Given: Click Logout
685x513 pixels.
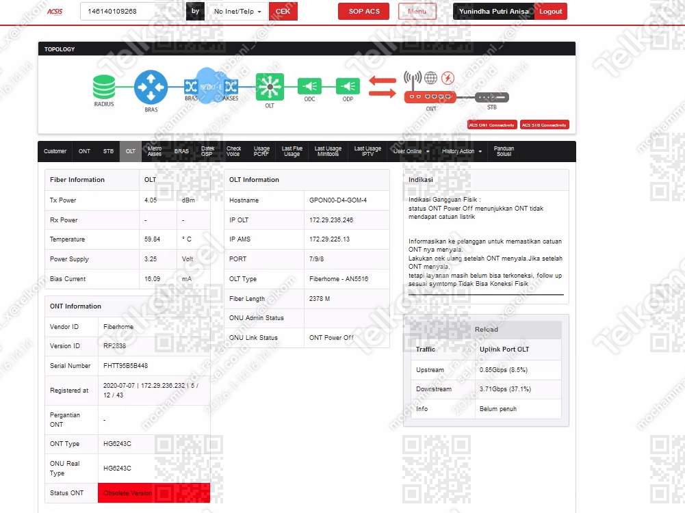Looking at the screenshot, I should pos(550,12).
